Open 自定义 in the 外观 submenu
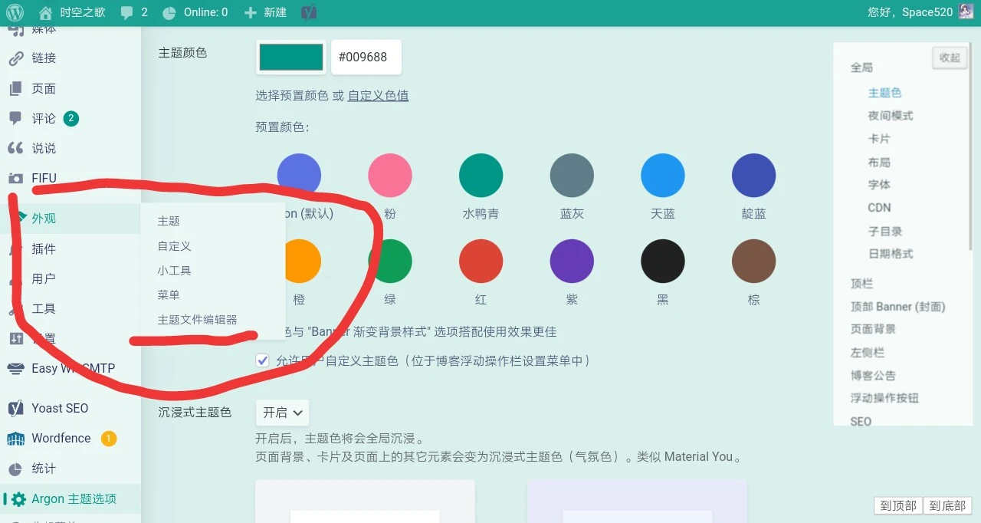This screenshot has height=523, width=981. (174, 246)
